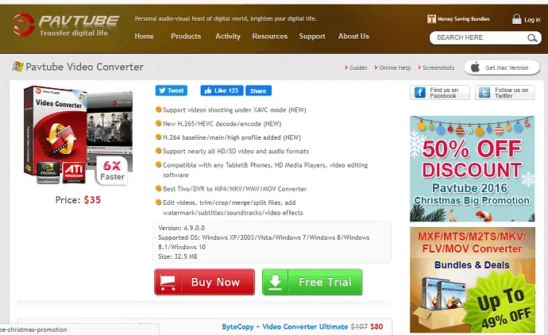Click the shopping cart icon on Buy Now

(168, 283)
